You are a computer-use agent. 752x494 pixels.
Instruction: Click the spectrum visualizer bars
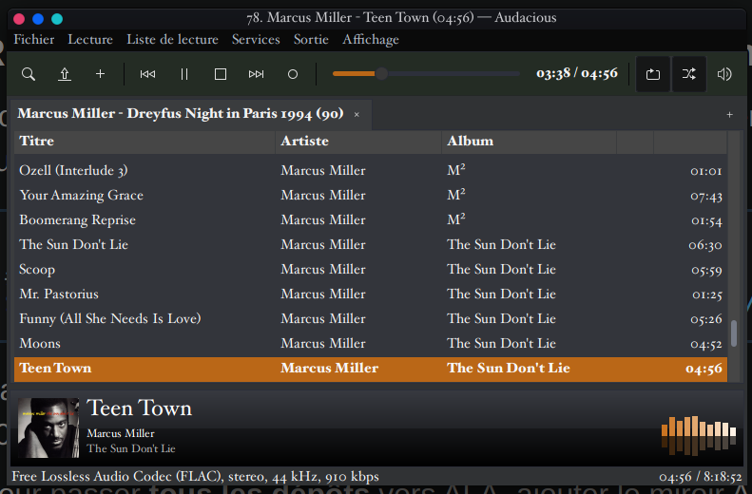[x=698, y=435]
